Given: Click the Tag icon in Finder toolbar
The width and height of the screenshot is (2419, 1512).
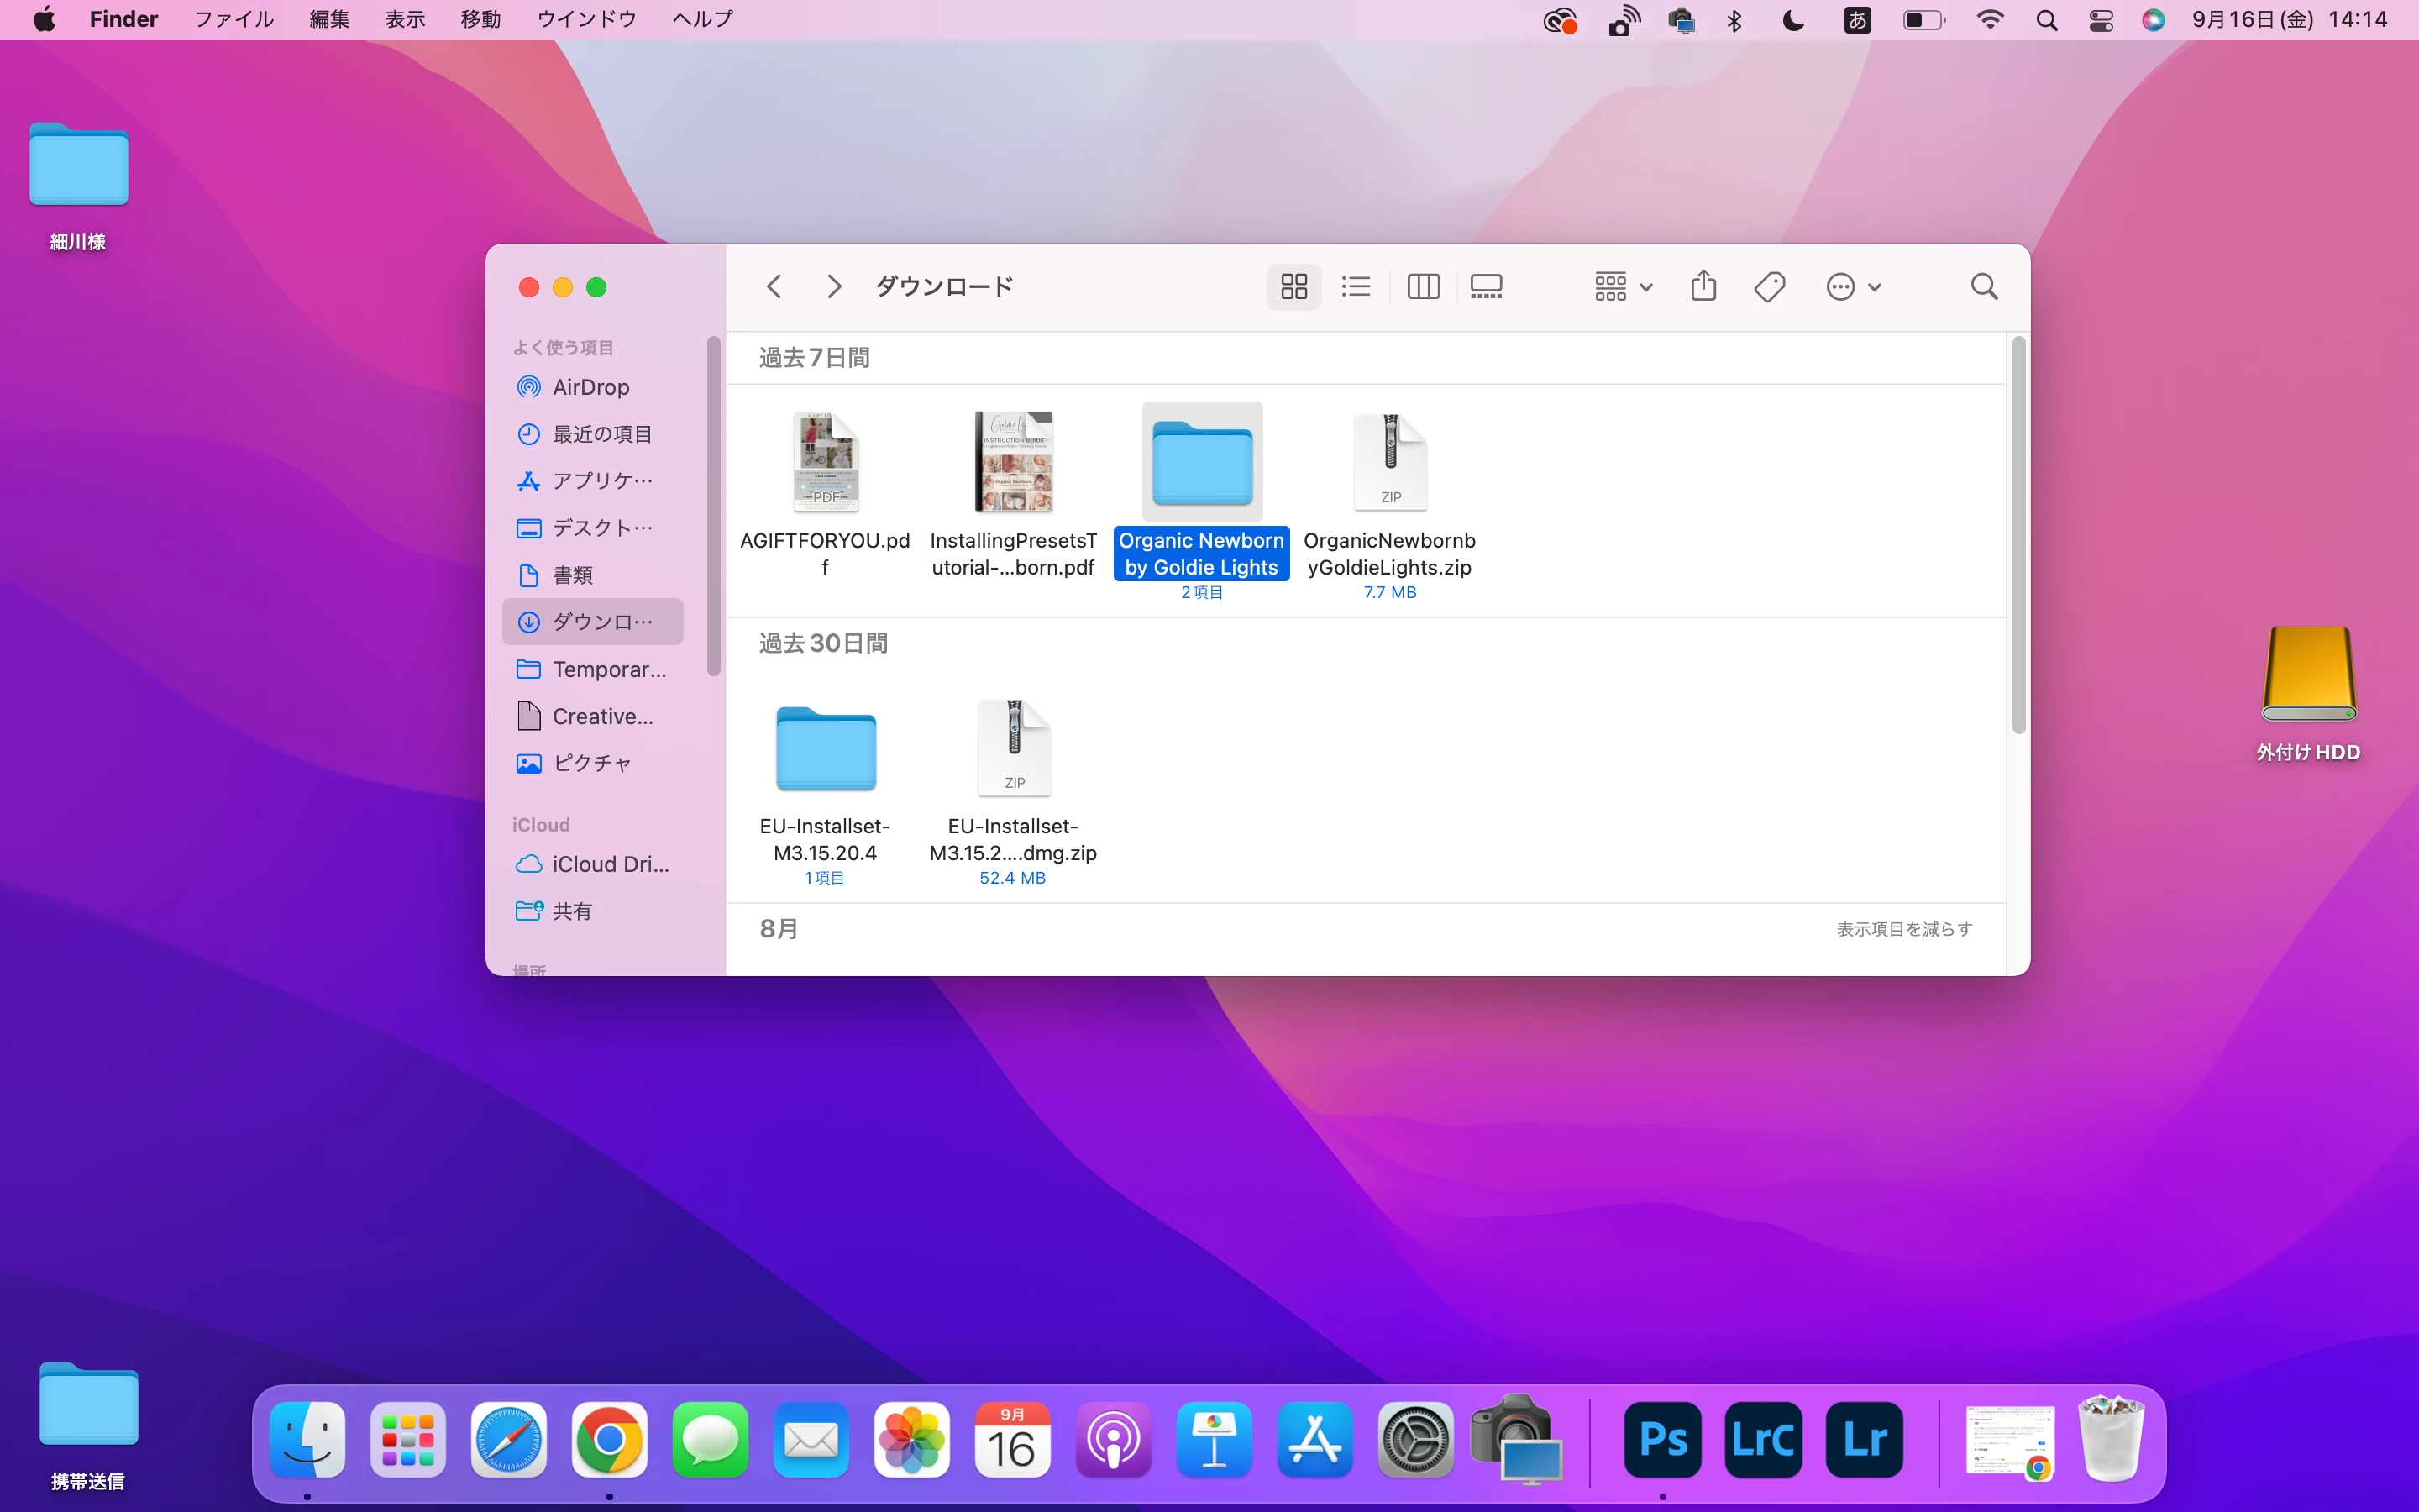Looking at the screenshot, I should tap(1769, 287).
